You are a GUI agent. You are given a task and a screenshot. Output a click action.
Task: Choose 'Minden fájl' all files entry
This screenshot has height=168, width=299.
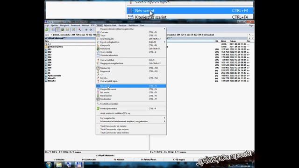pyautogui.click(x=131, y=68)
